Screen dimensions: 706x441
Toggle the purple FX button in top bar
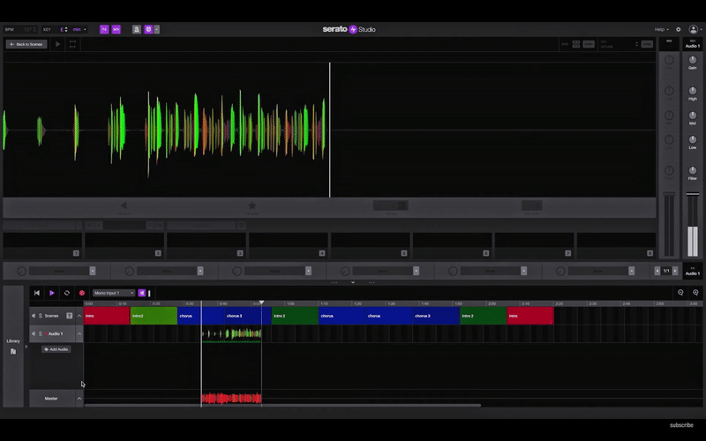(104, 29)
